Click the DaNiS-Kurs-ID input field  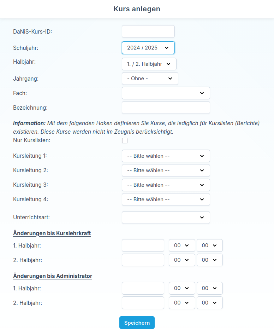148,31
